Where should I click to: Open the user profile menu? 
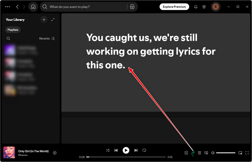(216, 7)
